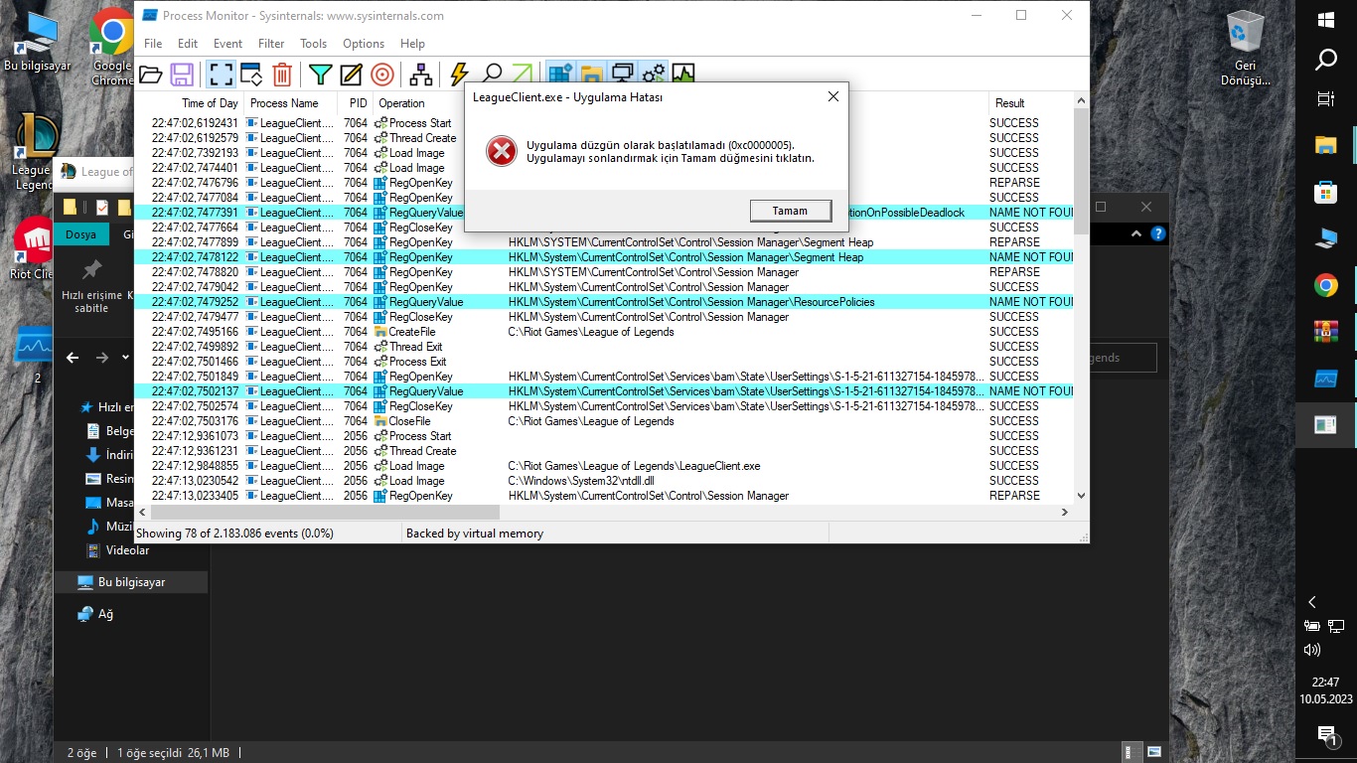Click the horizontal scrollbar thumb of the event list

coord(324,513)
